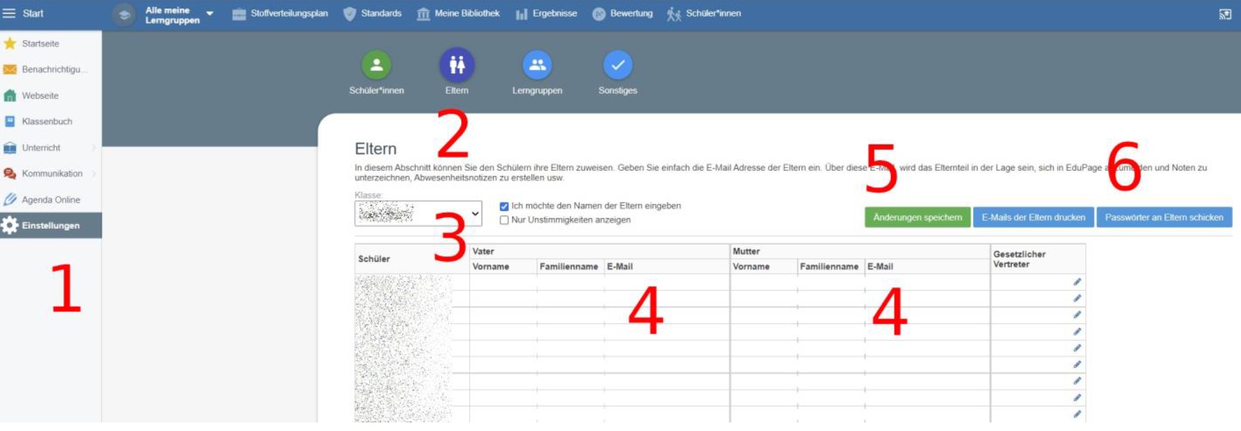Click the blue Klassenbuch book icon
1241x431 pixels.
[x=10, y=122]
